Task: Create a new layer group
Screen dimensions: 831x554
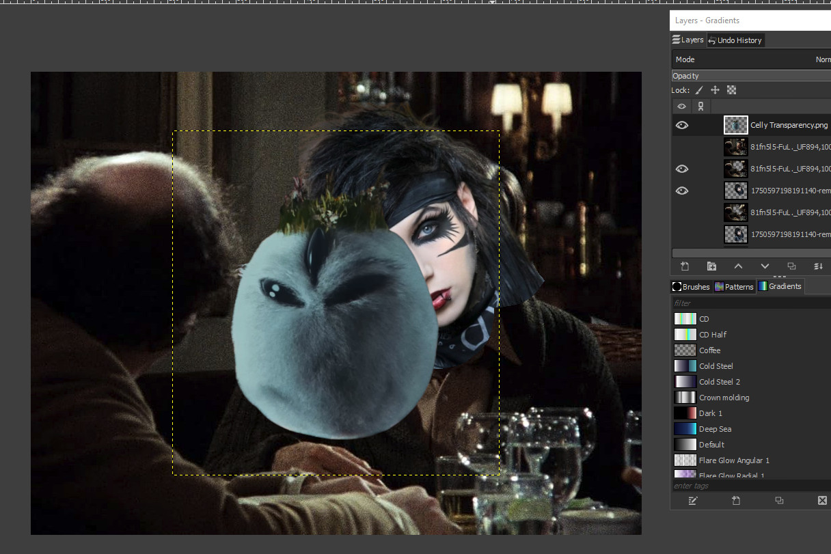Action: [x=711, y=266]
